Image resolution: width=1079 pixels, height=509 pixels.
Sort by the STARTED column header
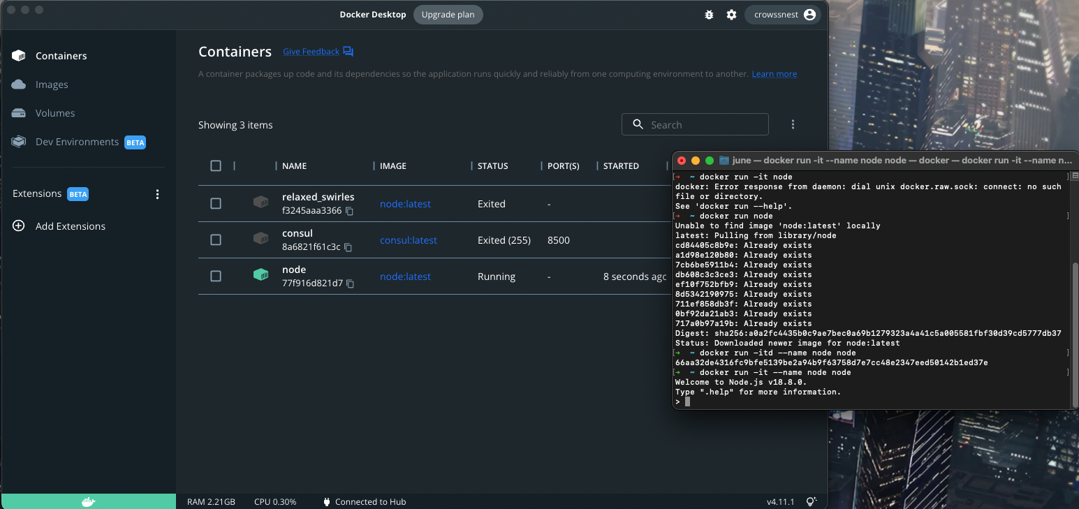tap(621, 166)
